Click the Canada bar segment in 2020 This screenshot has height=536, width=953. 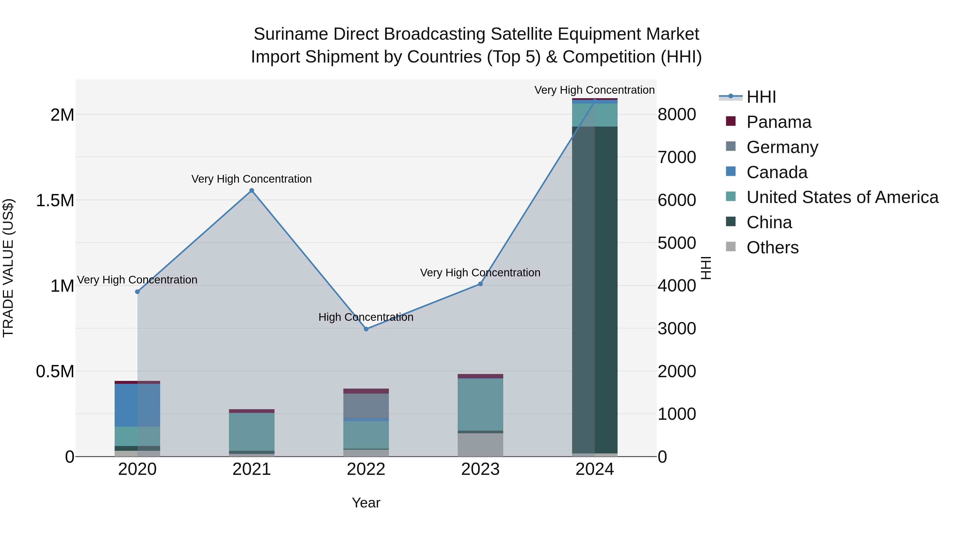click(x=137, y=406)
